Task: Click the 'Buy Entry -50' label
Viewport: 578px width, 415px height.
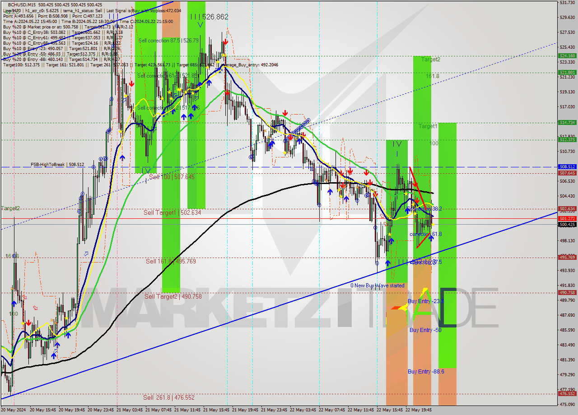Action: [425, 330]
